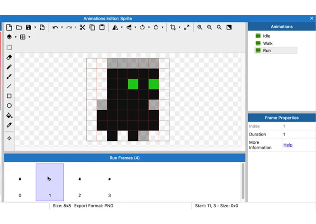Close the Animations Editor window
316x224 pixels.
tap(311, 18)
